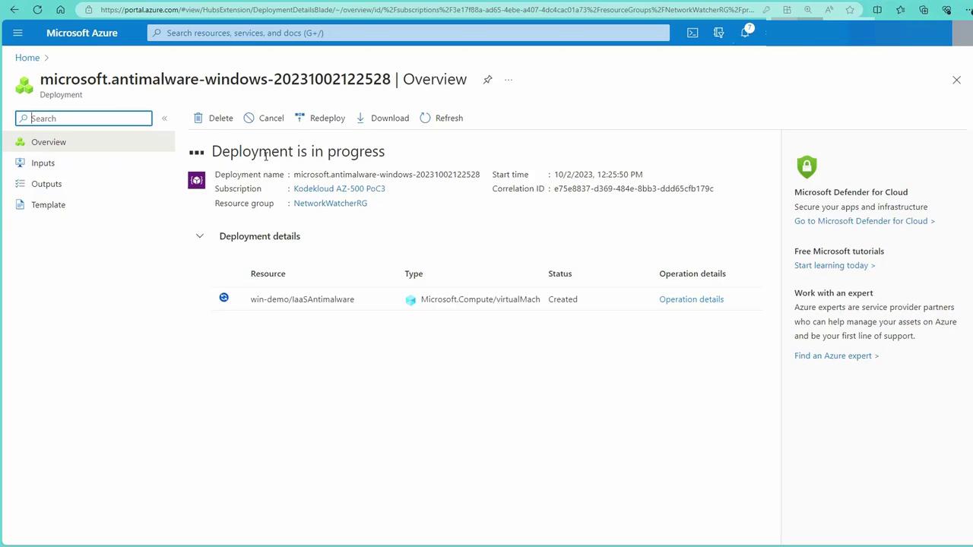973x547 pixels.
Task: Collapse the Deployment details section
Action: [200, 236]
